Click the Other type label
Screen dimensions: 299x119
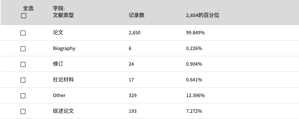pyautogui.click(x=59, y=95)
